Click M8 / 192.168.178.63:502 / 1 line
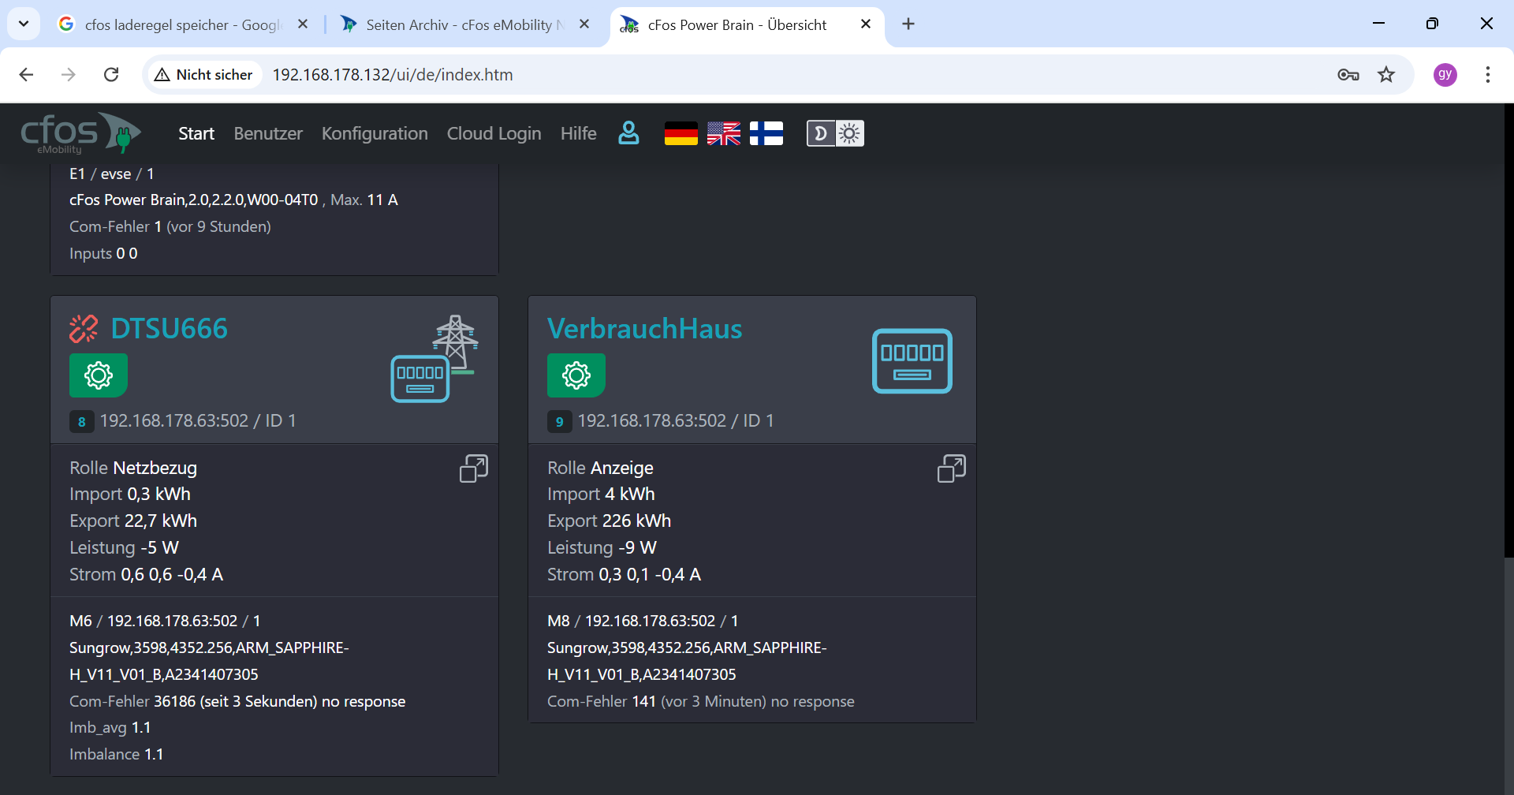The height and width of the screenshot is (795, 1514). (x=643, y=621)
